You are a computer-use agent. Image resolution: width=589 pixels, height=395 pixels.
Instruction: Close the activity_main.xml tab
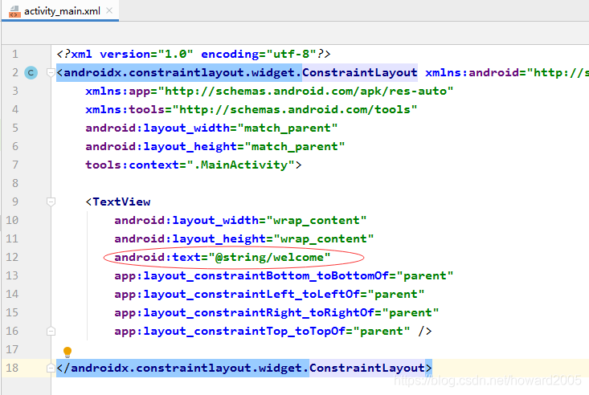tap(109, 11)
